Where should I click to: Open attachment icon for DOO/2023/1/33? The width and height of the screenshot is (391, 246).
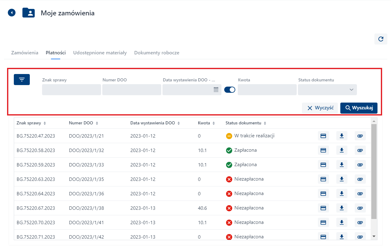tap(360, 165)
